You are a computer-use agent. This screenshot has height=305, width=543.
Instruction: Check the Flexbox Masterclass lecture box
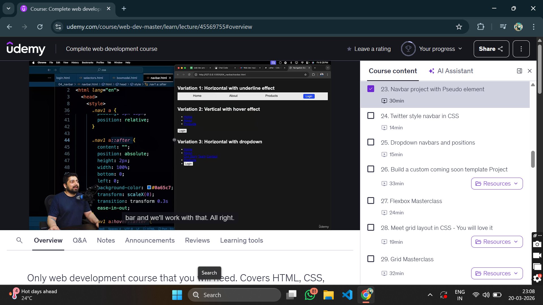370,201
